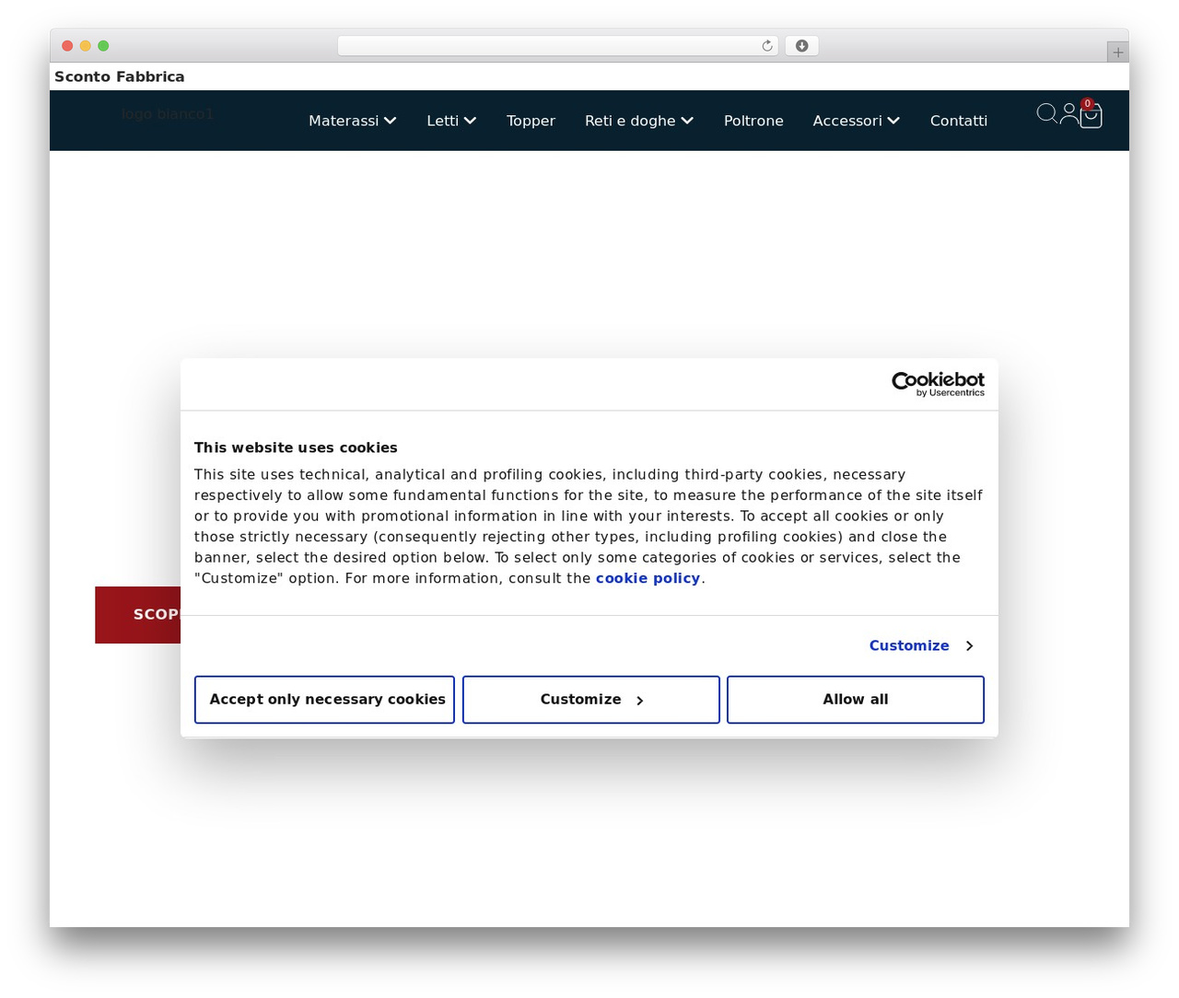Click Accept only necessary cookies
The width and height of the screenshot is (1179, 998).
(324, 700)
